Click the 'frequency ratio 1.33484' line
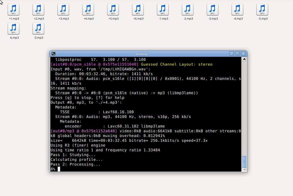Image resolution: width=293 pixels, height=196 pixels. 105,150
